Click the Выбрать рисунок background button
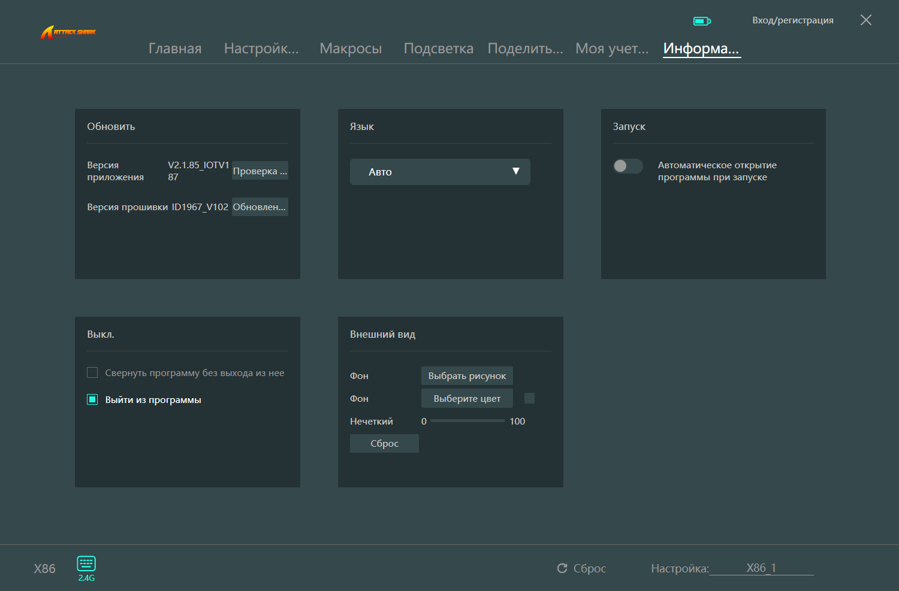 coord(467,376)
